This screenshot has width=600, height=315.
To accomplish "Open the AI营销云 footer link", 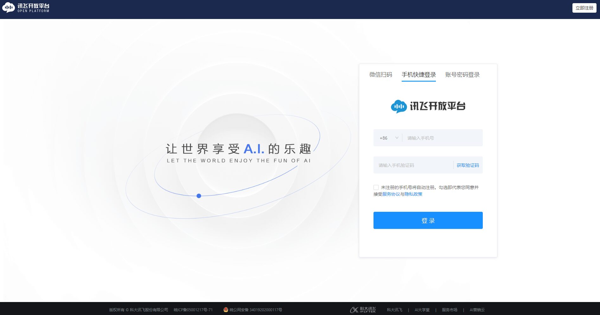I will [x=477, y=310].
